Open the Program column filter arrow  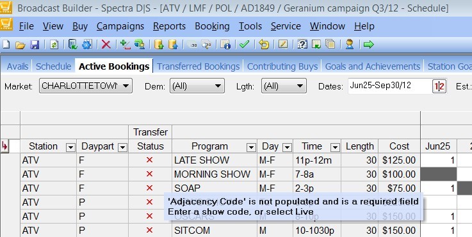pos(251,147)
